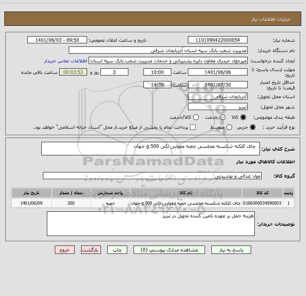306x296 pixels.
Task: Click the کد کالا column header
Action: click(262, 193)
